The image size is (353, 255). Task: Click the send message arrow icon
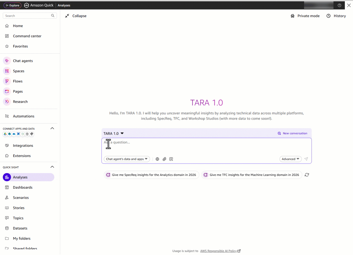pos(306,159)
